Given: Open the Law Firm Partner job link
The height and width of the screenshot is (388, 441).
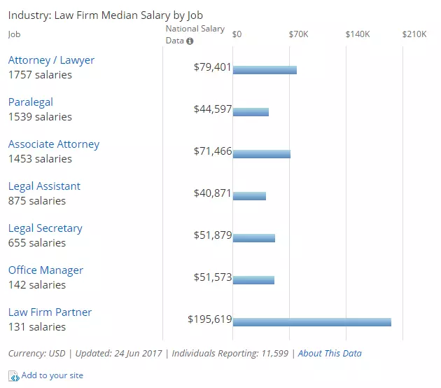Looking at the screenshot, I should [x=50, y=312].
